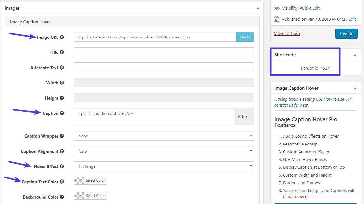
Task: Click the Media button
Action: [x=245, y=37]
